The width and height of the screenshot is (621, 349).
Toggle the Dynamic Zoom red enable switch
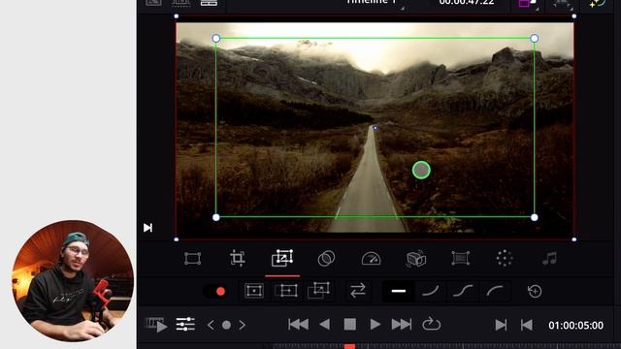(216, 292)
